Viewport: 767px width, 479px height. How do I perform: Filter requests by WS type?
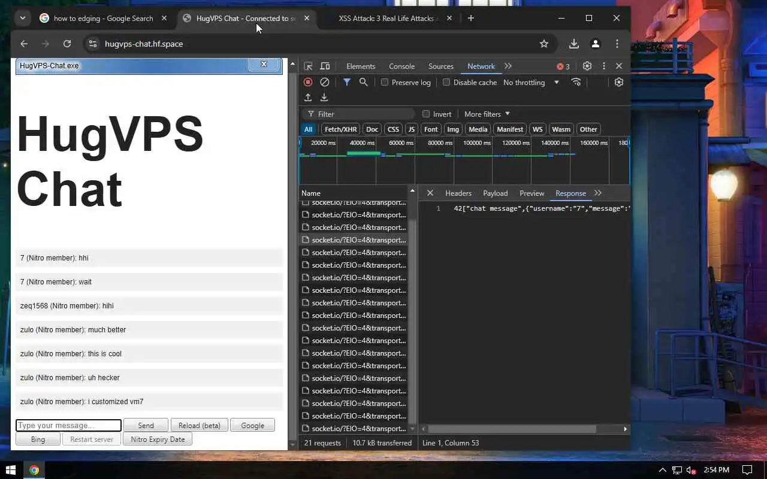pos(537,129)
